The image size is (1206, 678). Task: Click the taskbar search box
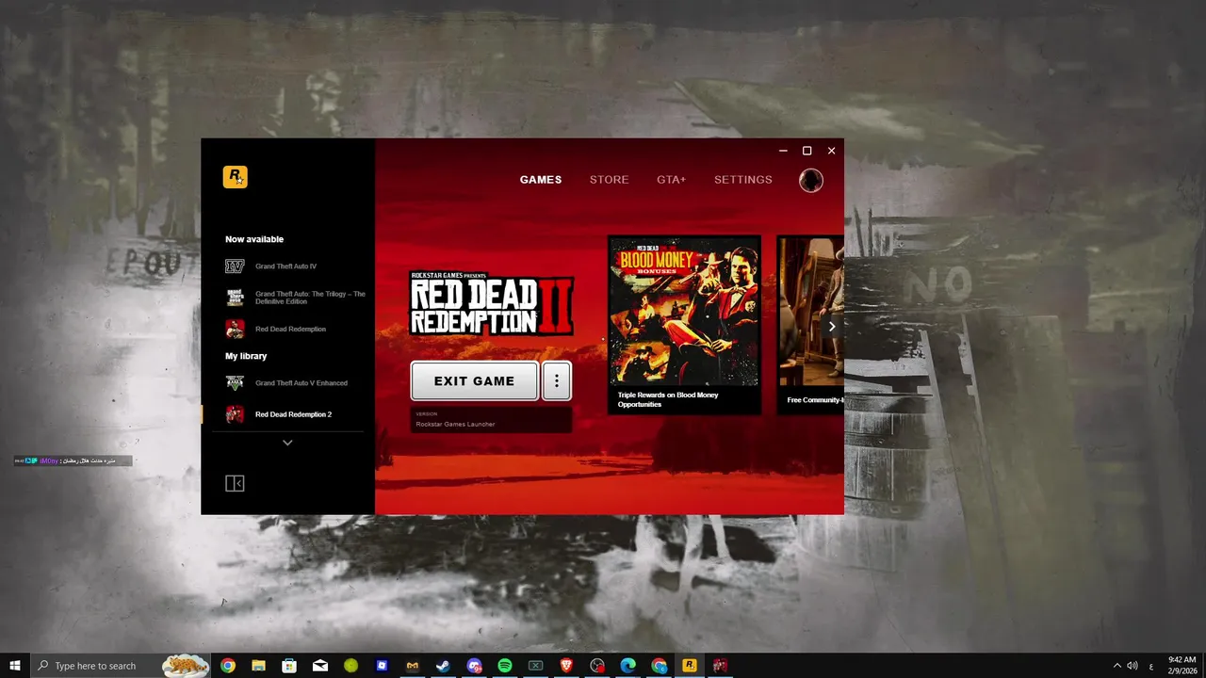click(x=121, y=666)
